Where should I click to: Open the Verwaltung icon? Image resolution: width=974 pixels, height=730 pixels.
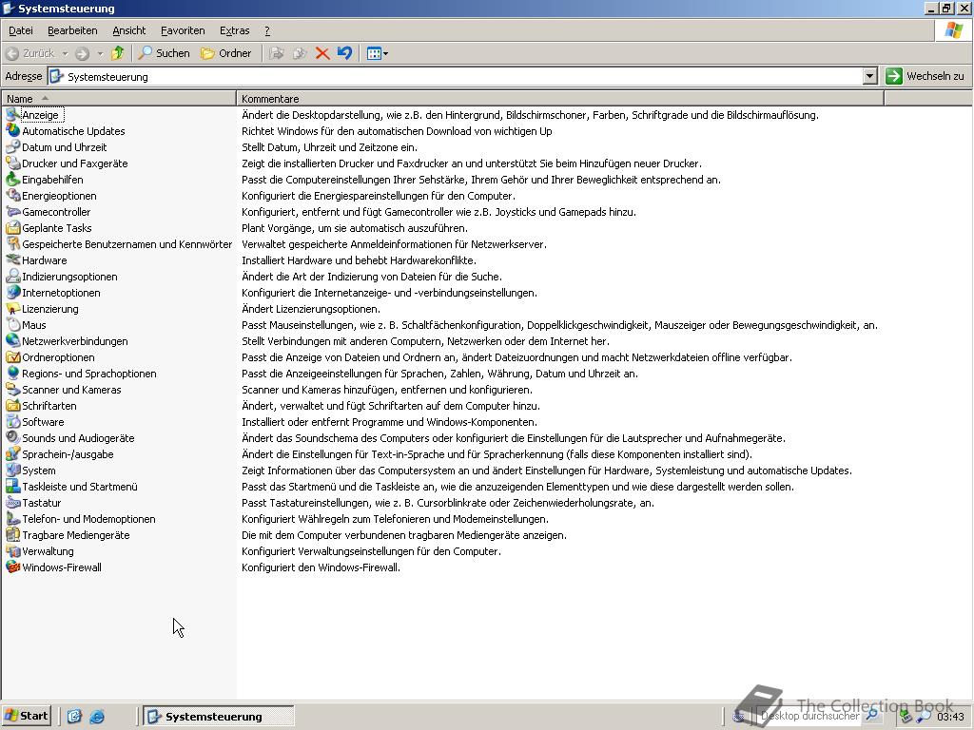[x=13, y=550]
